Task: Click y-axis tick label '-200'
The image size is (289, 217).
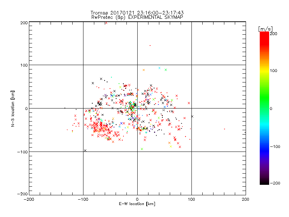Action: click(22, 194)
